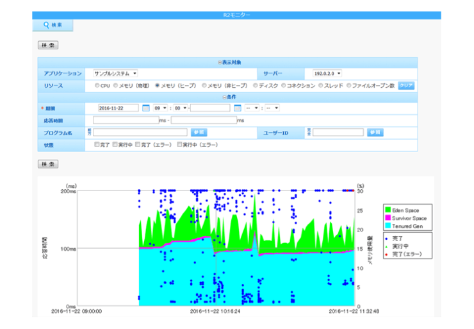Click the 100ms axis label
The width and height of the screenshot is (474, 329).
(69, 249)
